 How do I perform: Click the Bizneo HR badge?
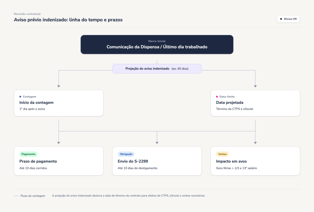coord(288,19)
